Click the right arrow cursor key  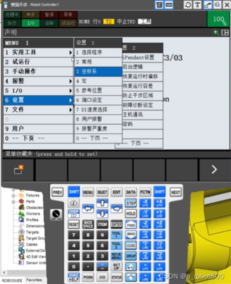pyautogui.click(x=116, y=208)
